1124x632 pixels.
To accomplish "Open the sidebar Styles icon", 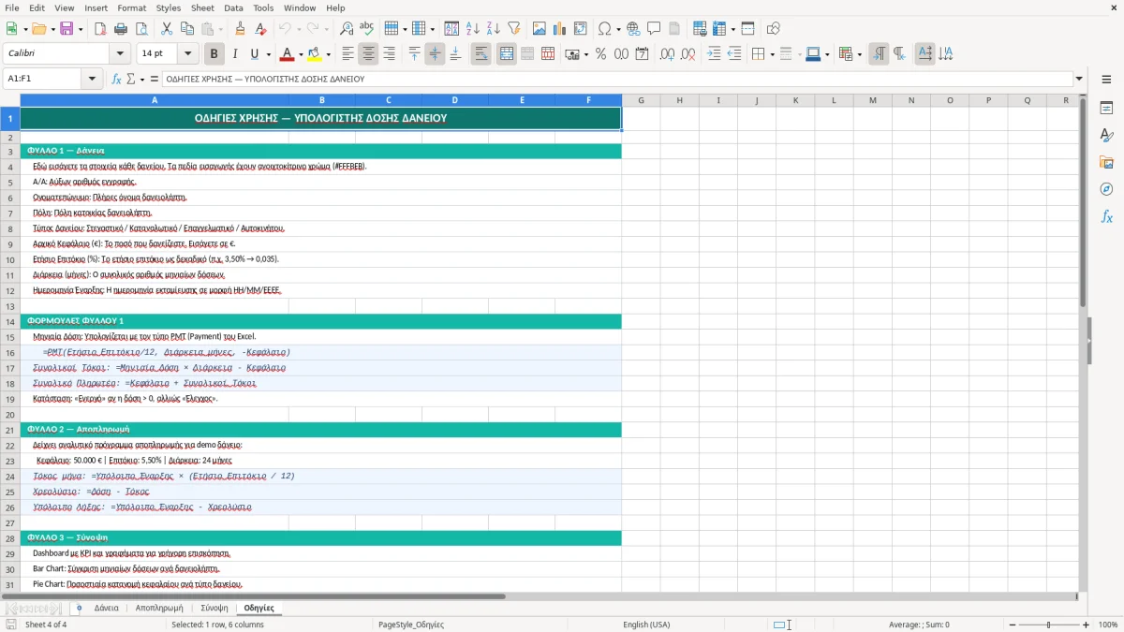I will point(1106,136).
